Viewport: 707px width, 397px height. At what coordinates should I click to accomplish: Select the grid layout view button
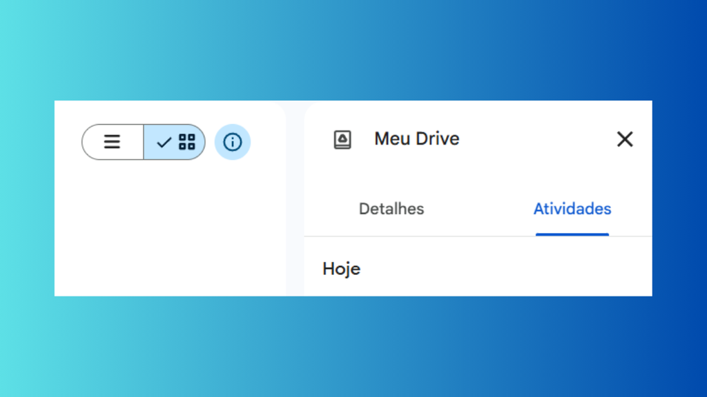pos(175,142)
